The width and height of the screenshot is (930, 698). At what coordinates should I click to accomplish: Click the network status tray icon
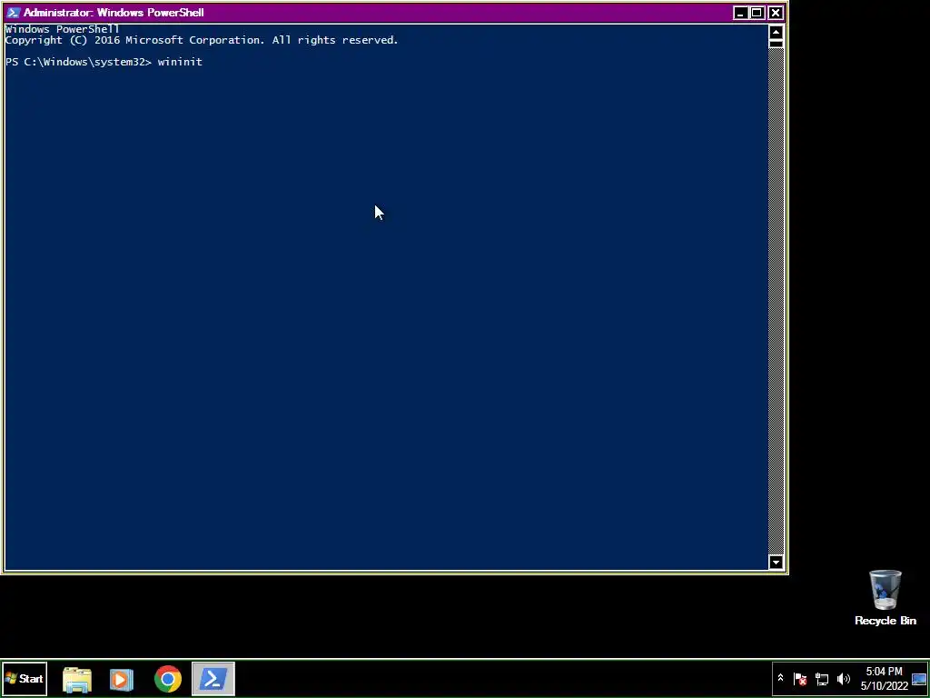[x=821, y=678]
